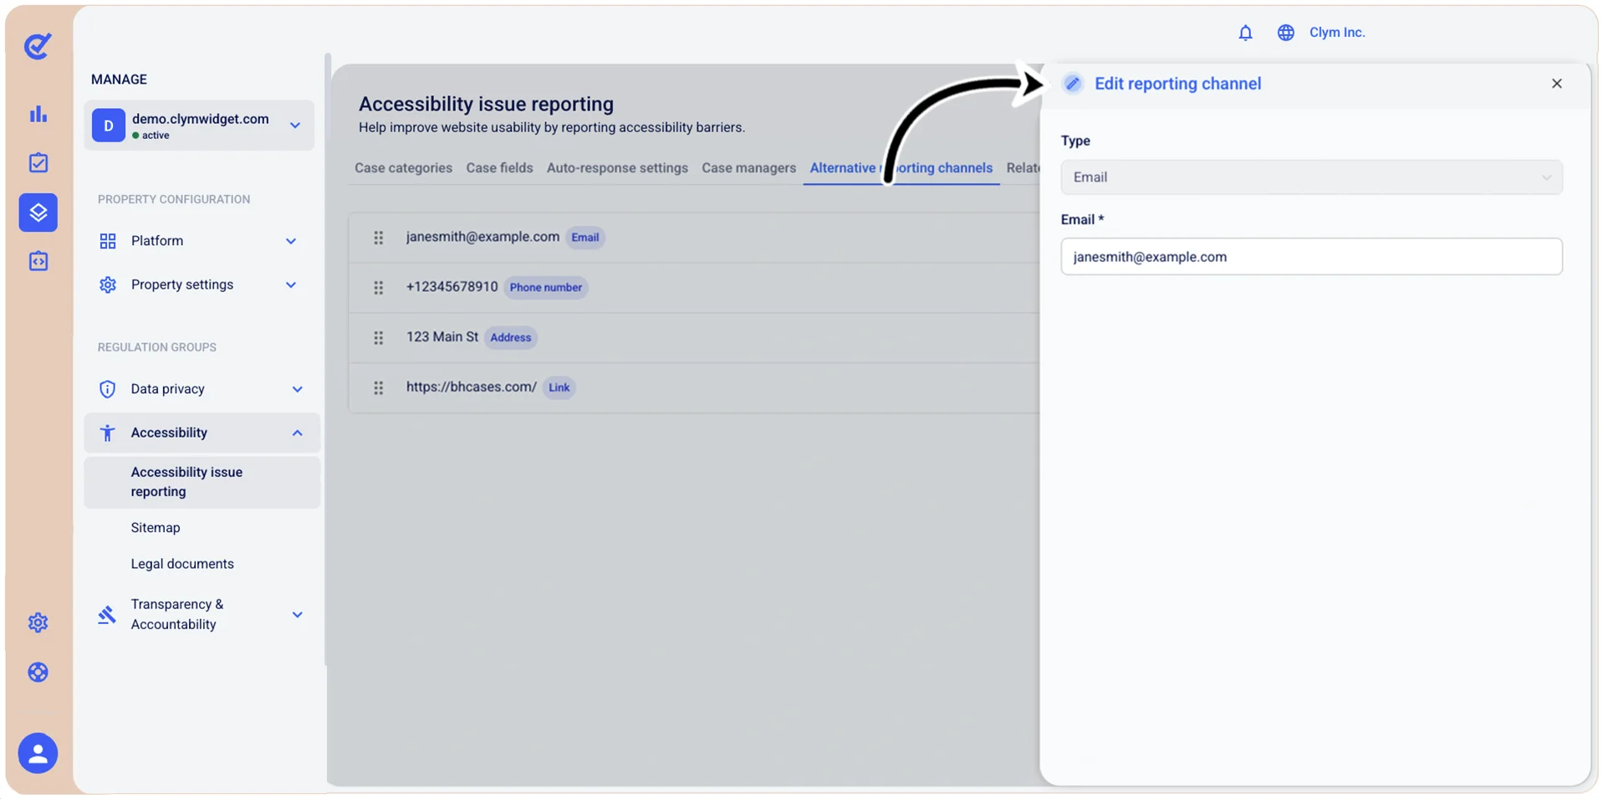
Task: Click the Clym Inc. account link
Action: click(x=1336, y=33)
